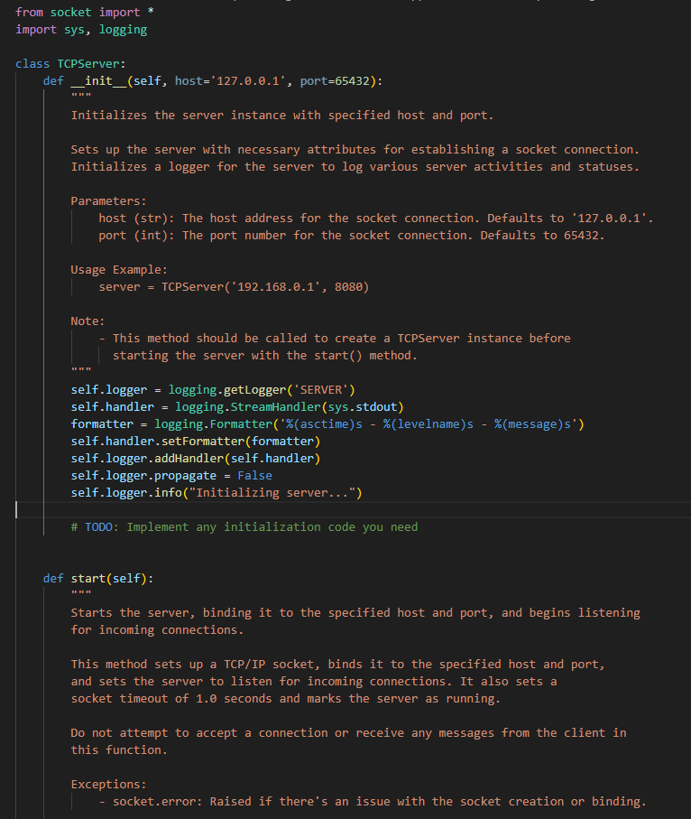Click the line 'this function.'
The width and height of the screenshot is (691, 819).
coord(119,750)
